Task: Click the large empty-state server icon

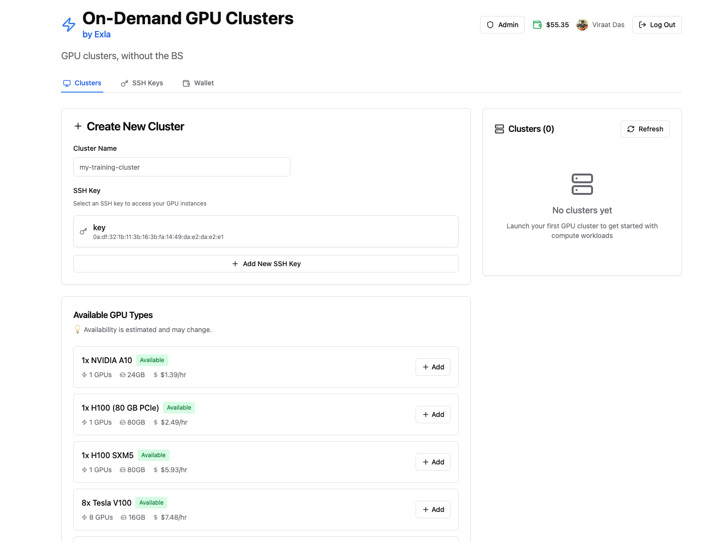Action: (582, 184)
